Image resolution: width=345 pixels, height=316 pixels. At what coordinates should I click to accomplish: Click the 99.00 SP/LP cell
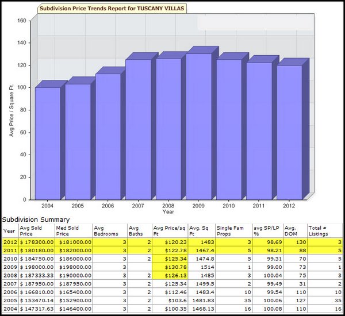point(267,267)
